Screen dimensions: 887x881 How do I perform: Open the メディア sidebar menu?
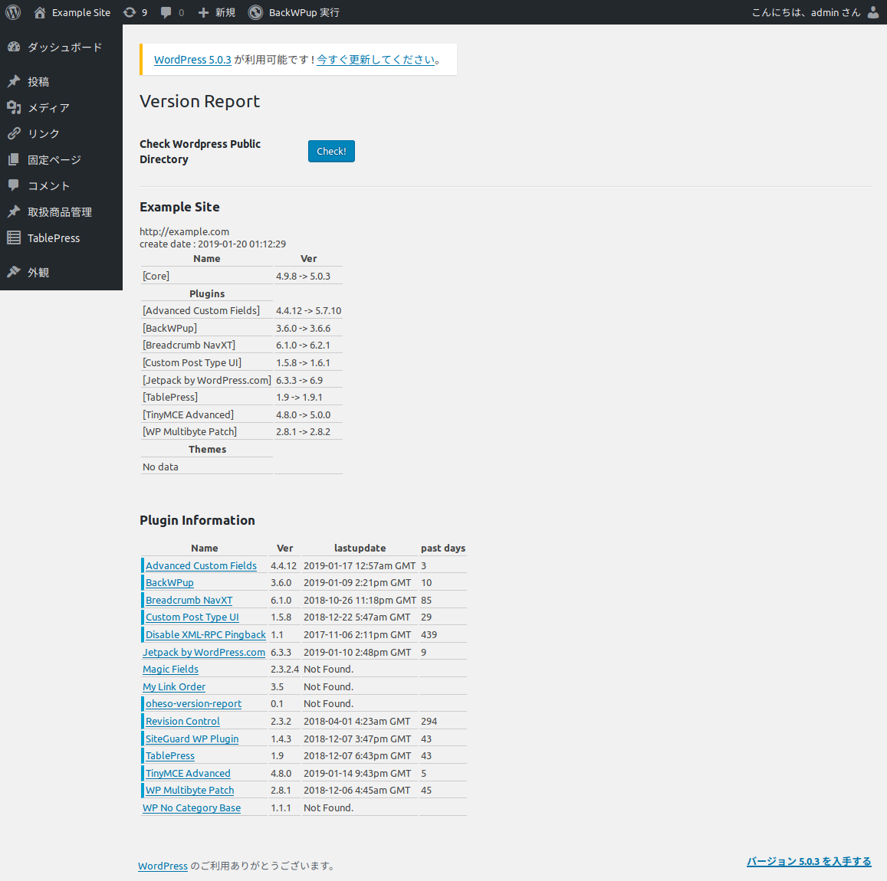pyautogui.click(x=61, y=107)
